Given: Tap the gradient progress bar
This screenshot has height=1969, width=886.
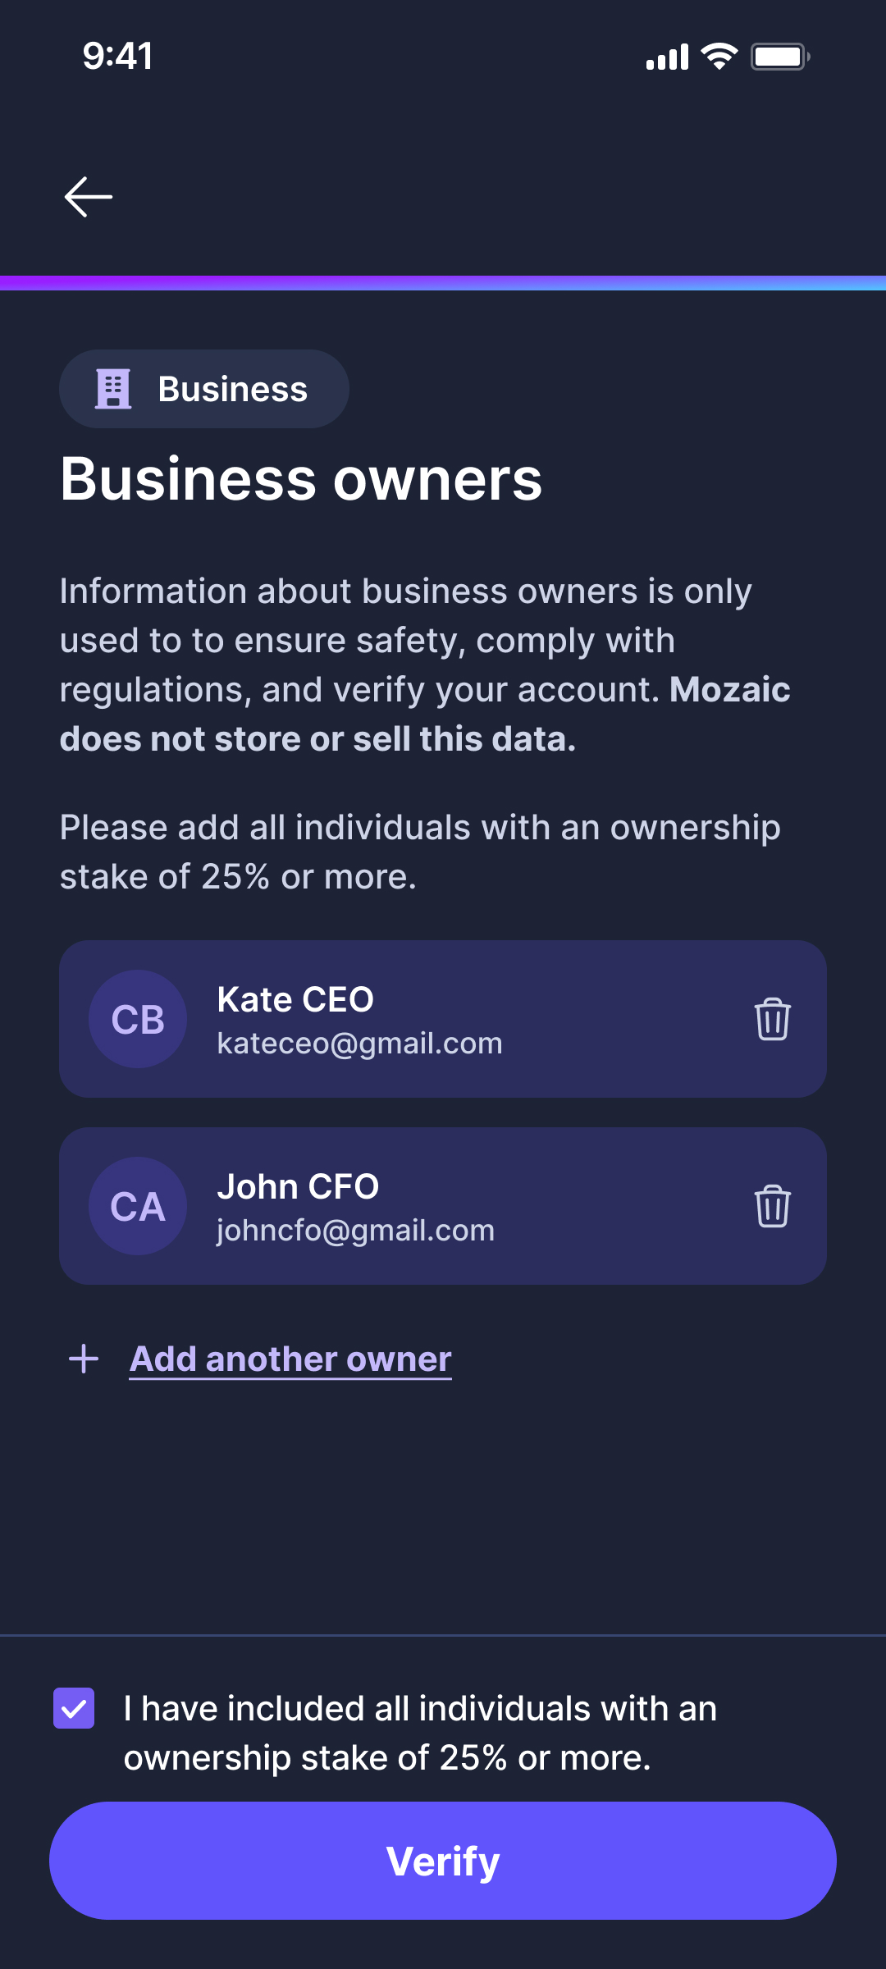Looking at the screenshot, I should pos(443,283).
